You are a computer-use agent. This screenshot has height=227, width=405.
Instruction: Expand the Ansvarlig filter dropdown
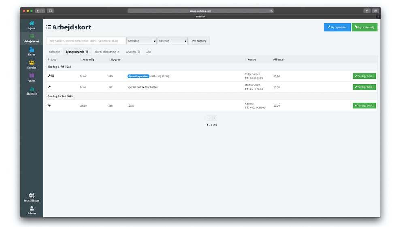tap(141, 41)
